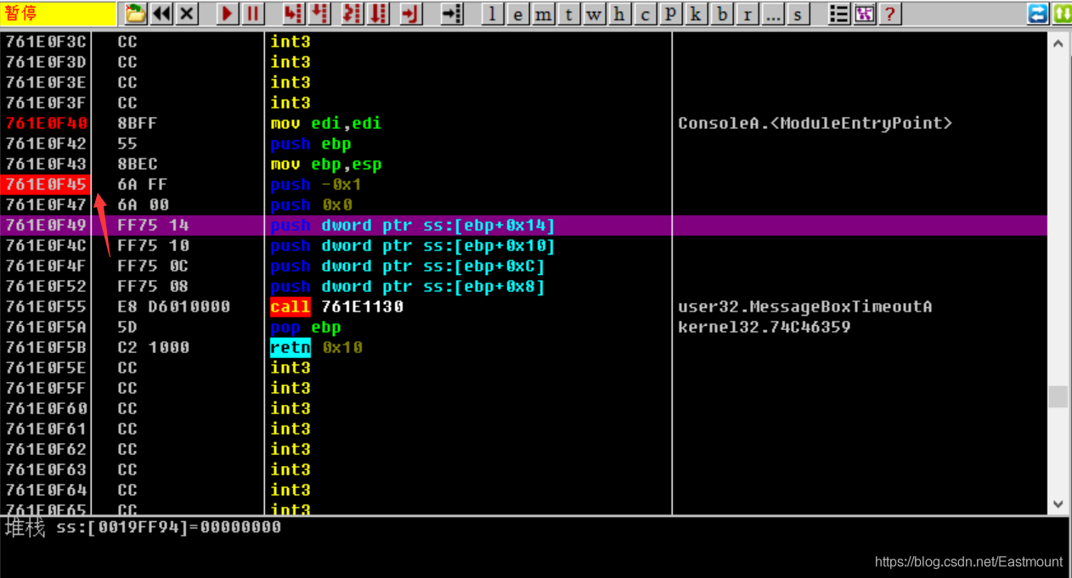Click Go to address black arrow icon
Image resolution: width=1072 pixels, height=578 pixels.
(x=452, y=14)
